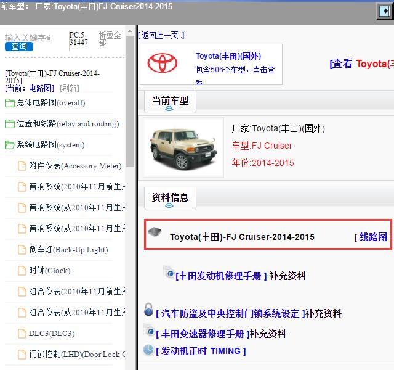Expand 位置和线路(relay and routing) node
394x370 pixels.
(x=68, y=123)
